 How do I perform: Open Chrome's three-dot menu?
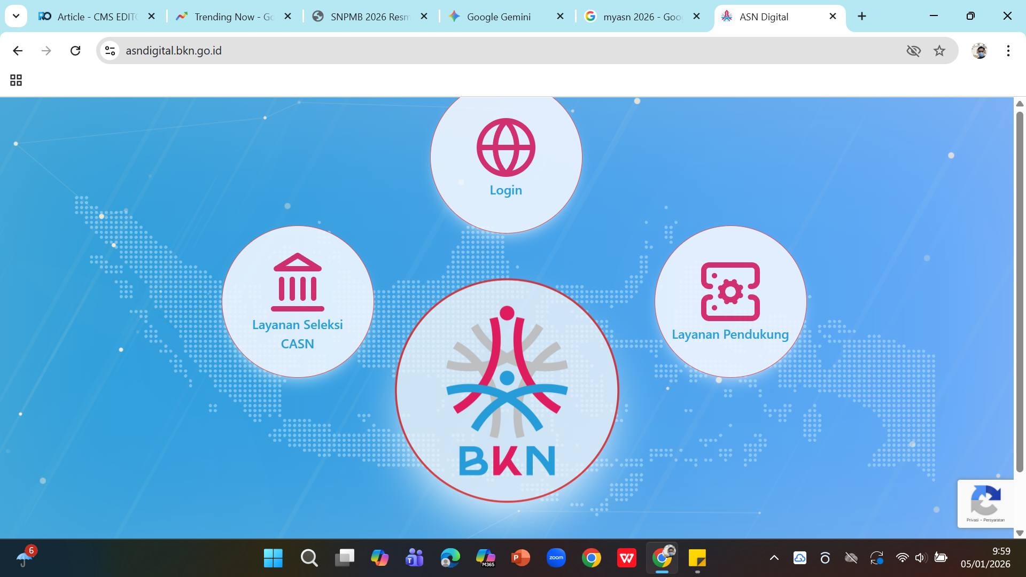(1008, 51)
